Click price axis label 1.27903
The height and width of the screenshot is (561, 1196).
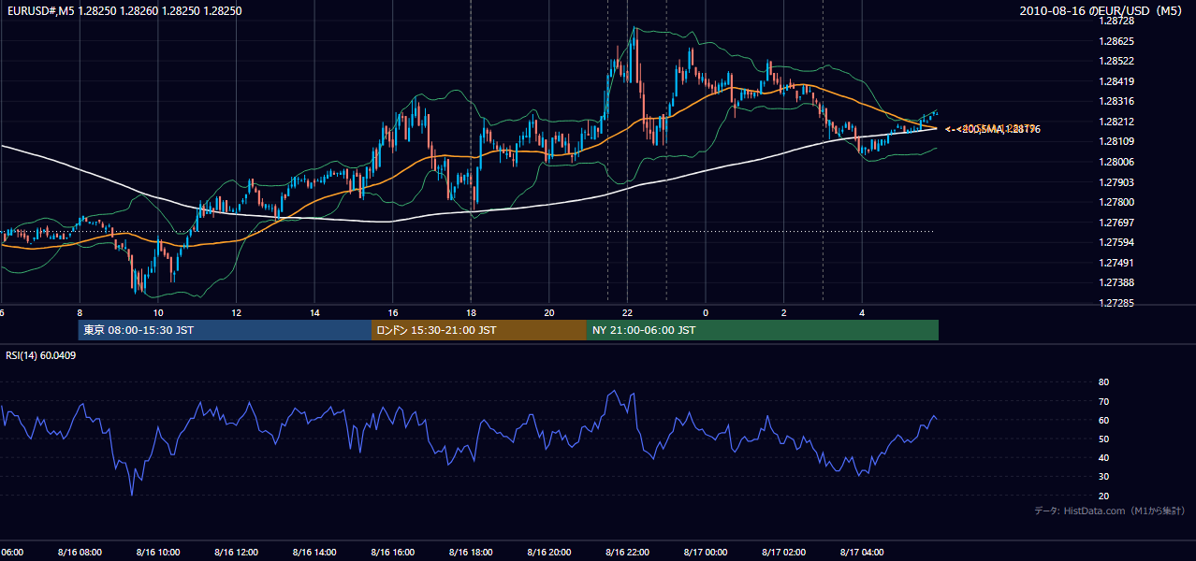[1117, 182]
